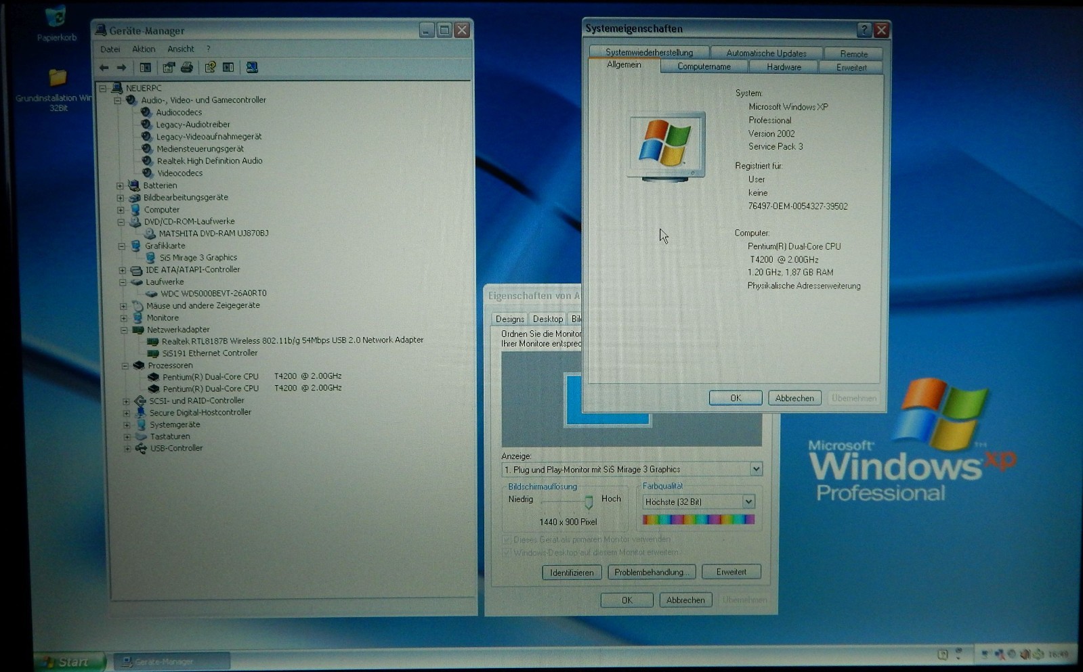Screen dimensions: 1083x672
Task: Collapse Audio-, Video- und Gamecontroller node
Action: pyautogui.click(x=118, y=100)
